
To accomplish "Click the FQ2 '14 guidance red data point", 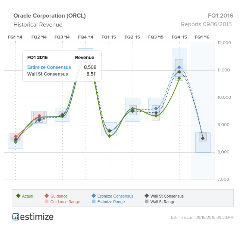I will (x=39, y=116).
